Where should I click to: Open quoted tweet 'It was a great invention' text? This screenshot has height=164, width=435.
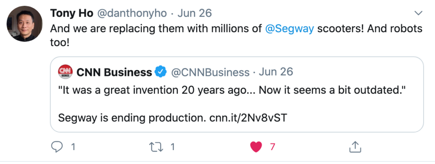click(232, 91)
